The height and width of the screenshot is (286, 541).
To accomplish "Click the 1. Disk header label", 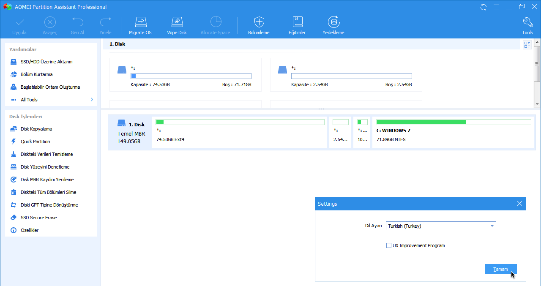I will point(117,44).
